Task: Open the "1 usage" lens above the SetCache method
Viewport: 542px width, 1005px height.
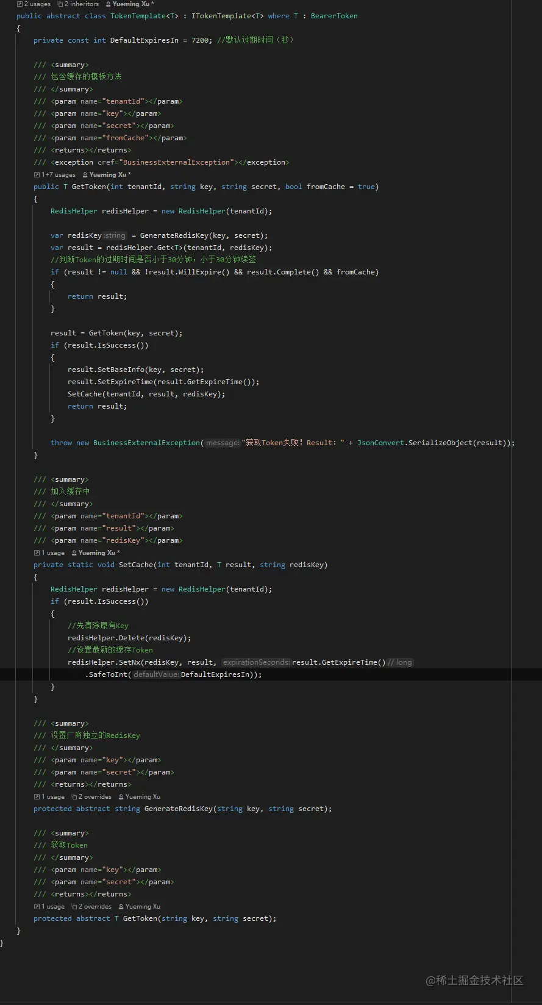Action: coord(49,553)
